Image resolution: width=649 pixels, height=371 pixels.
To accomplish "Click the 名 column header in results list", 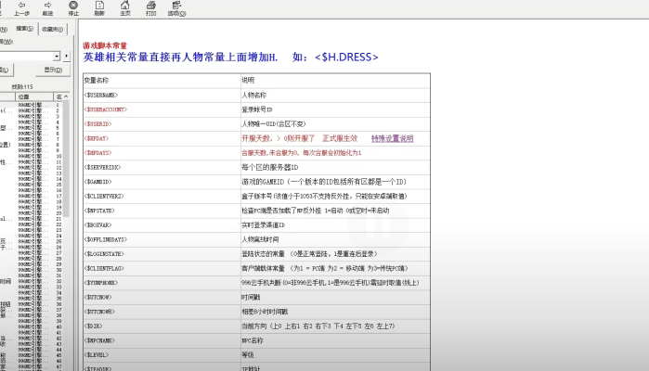I will click(x=58, y=96).
